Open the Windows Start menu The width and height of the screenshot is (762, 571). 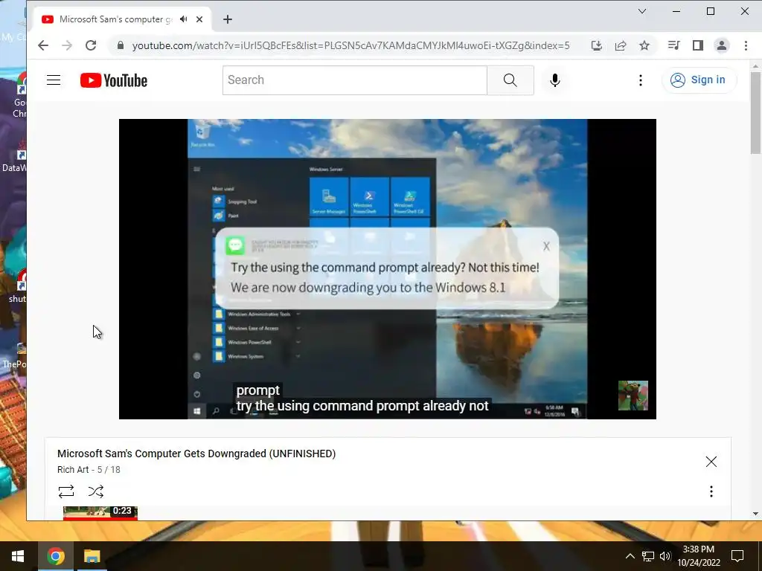pyautogui.click(x=18, y=556)
